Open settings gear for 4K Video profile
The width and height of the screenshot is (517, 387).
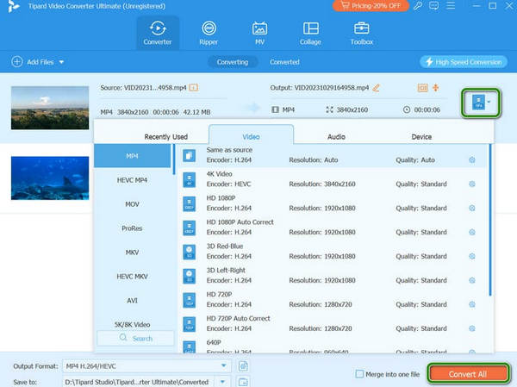tap(472, 184)
